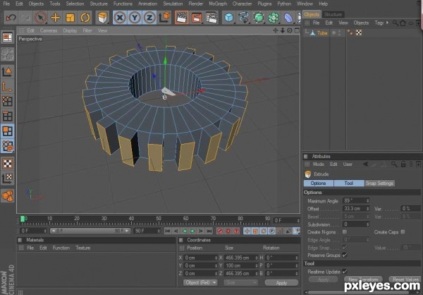This screenshot has height=295, width=423.
Task: Render the active view
Action: pos(182,18)
